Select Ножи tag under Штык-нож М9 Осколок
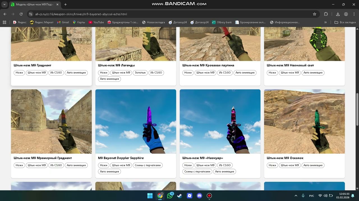This screenshot has width=359, height=201. click(x=272, y=165)
